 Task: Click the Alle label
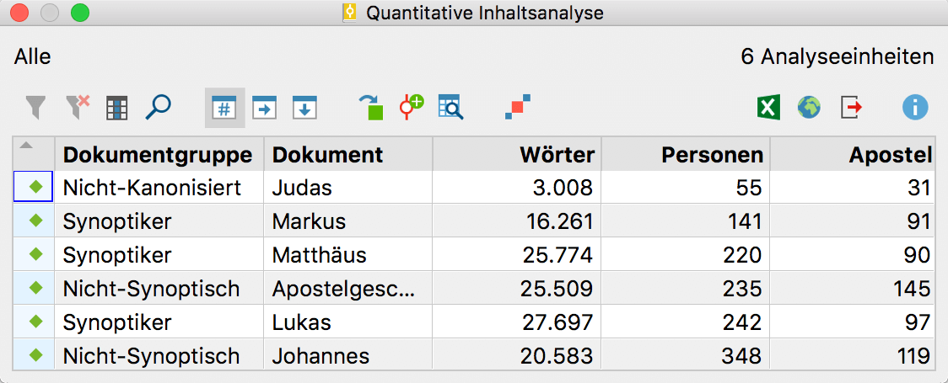(x=33, y=56)
